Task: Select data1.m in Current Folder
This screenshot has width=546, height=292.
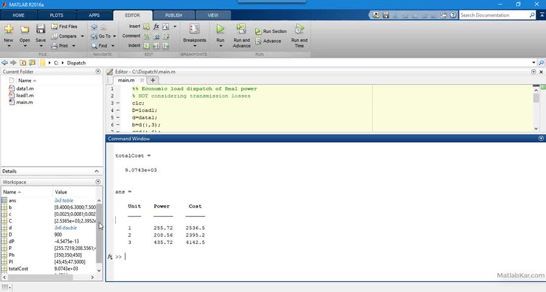Action: (x=25, y=88)
